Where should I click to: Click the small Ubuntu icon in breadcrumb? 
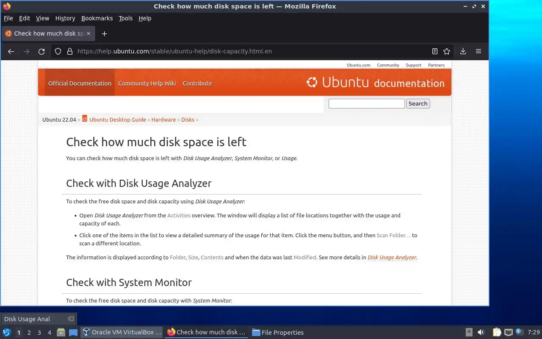[x=85, y=119]
